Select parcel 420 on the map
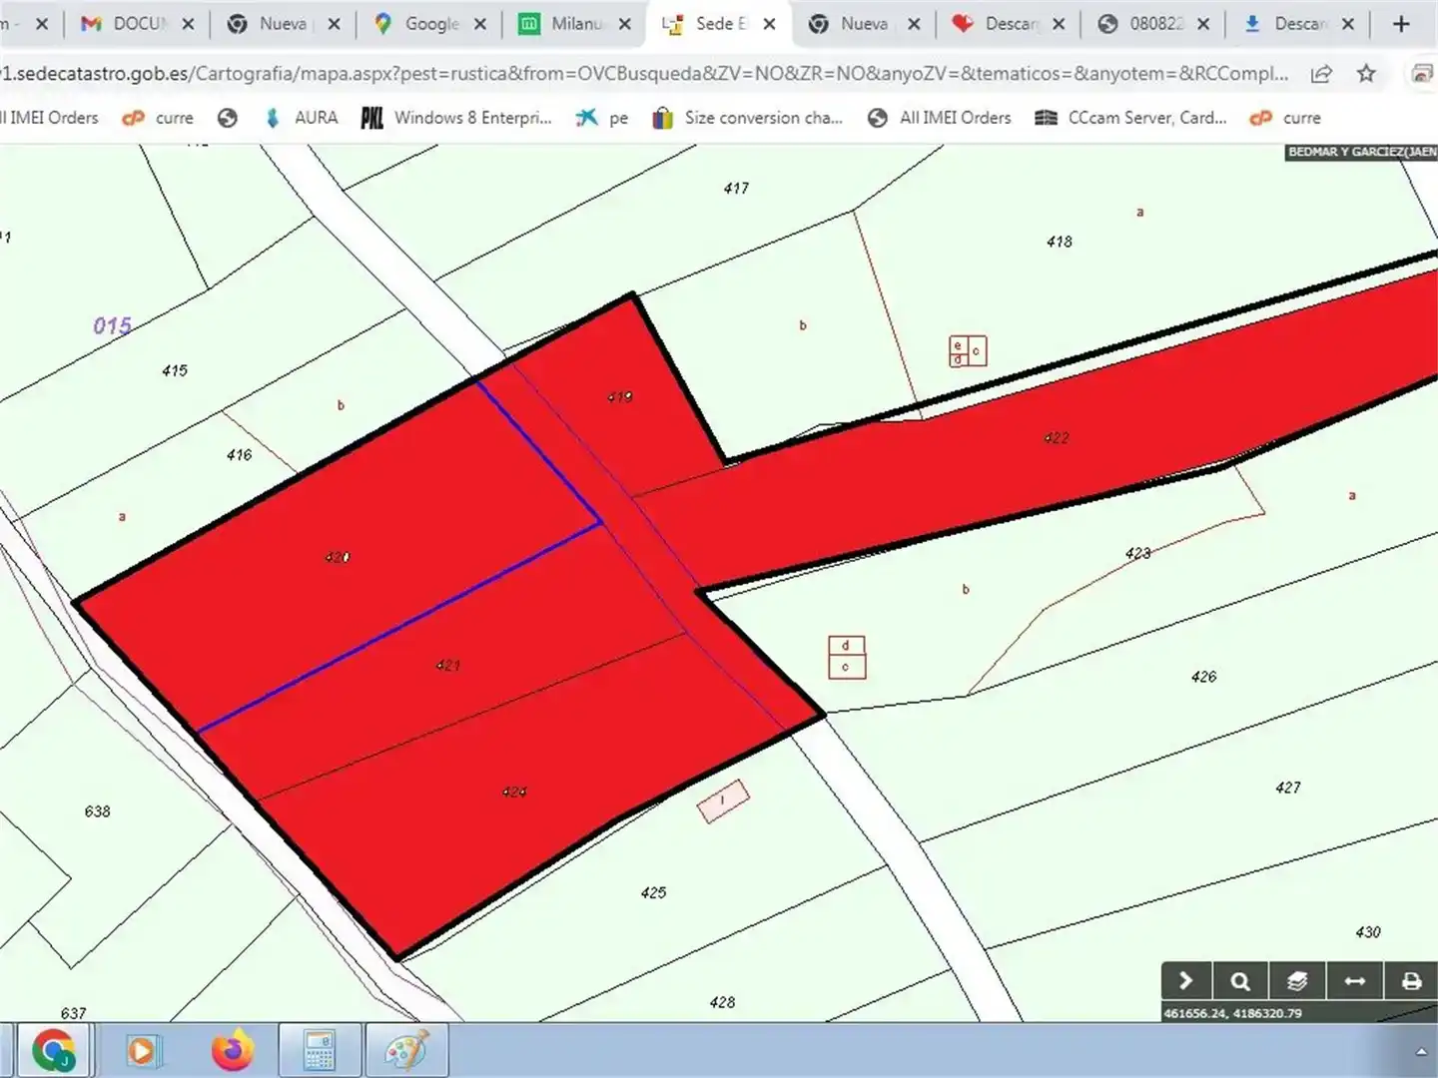1438x1078 pixels. pyautogui.click(x=338, y=557)
